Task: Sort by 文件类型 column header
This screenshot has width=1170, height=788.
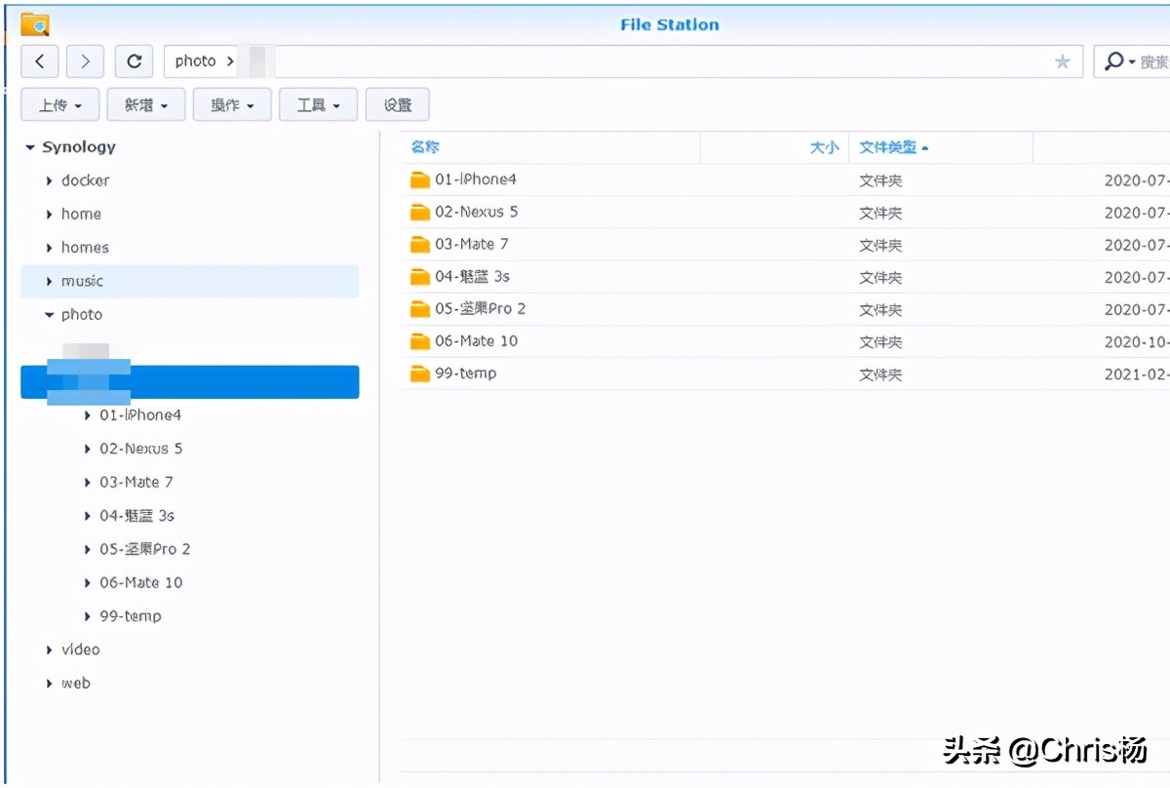Action: [887, 147]
